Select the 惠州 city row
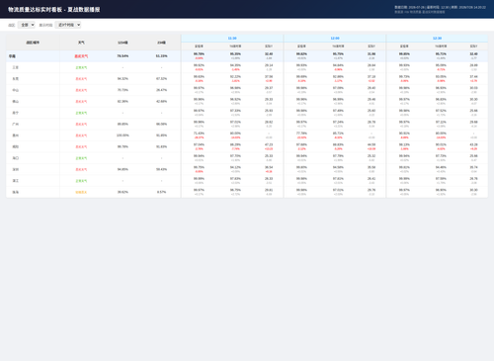The width and height of the screenshot is (494, 361). click(x=247, y=135)
